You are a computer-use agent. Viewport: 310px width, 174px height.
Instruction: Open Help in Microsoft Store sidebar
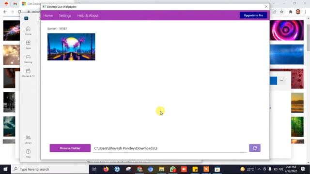pyautogui.click(x=28, y=154)
